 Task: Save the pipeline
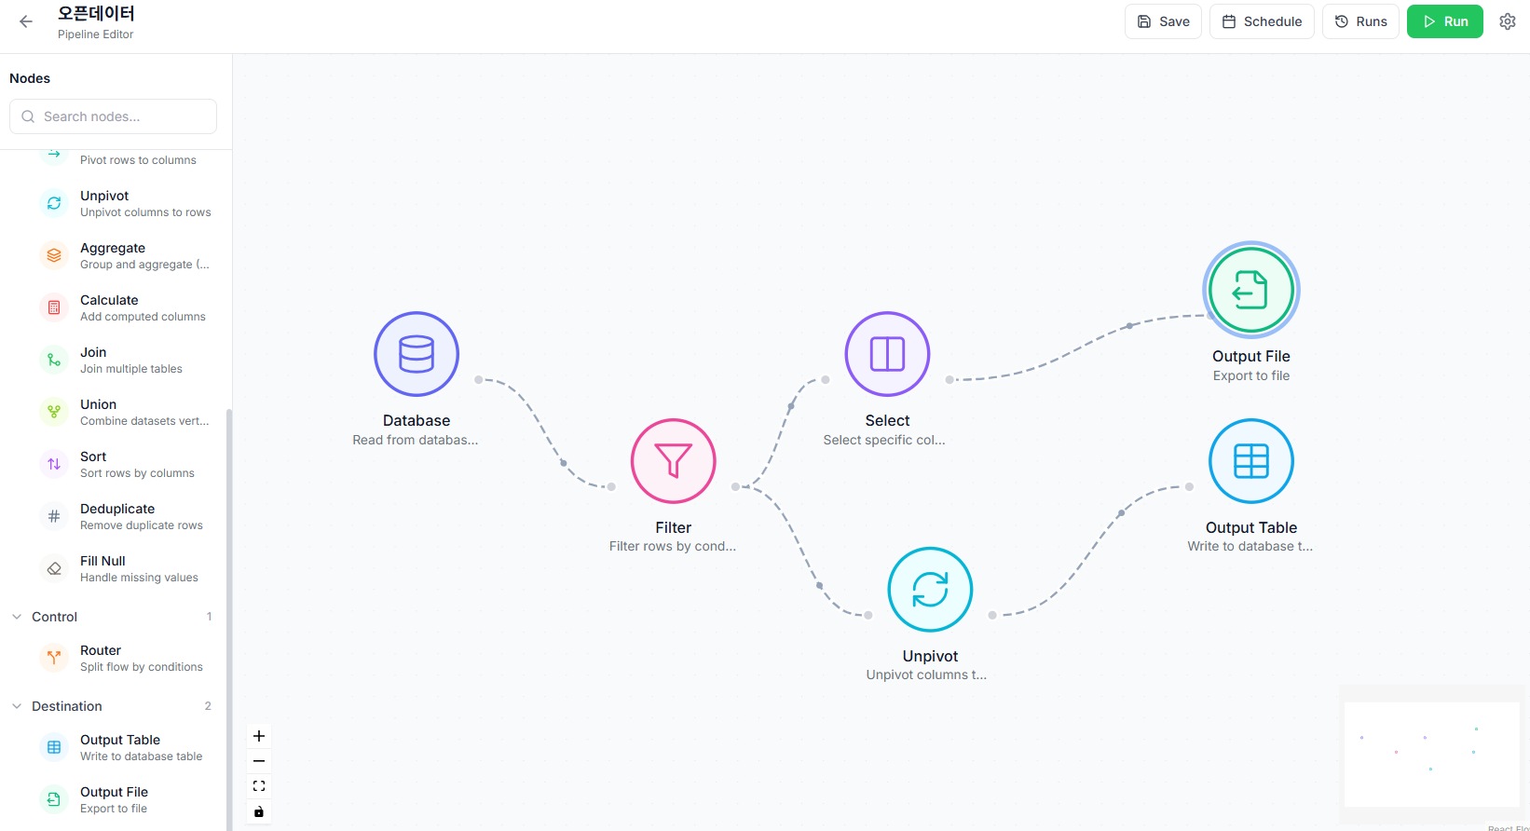[x=1163, y=21]
